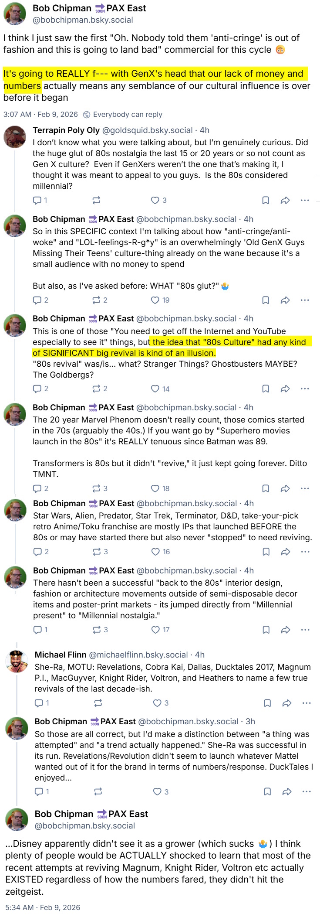Repost Terrapin Poly Oly's reply
Viewport: 320px width, 924px height.
pos(96,200)
